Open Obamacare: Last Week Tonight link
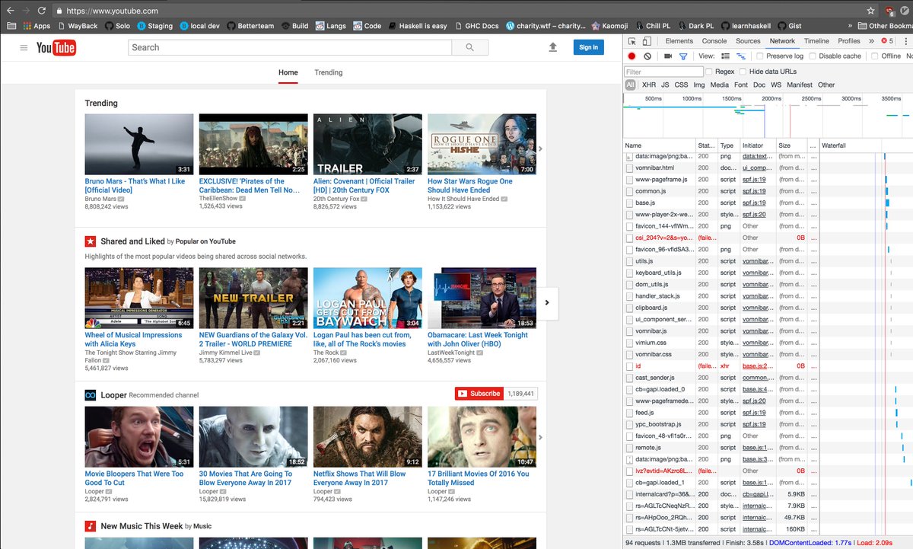Image resolution: width=913 pixels, height=549 pixels. coord(478,339)
